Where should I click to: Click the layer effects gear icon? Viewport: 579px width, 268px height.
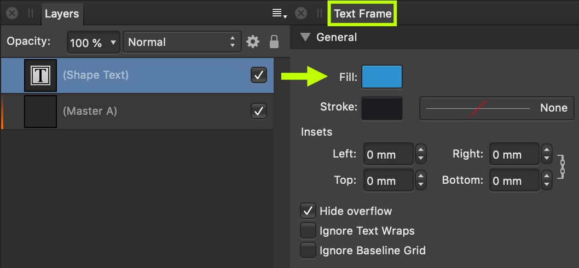pyautogui.click(x=253, y=42)
